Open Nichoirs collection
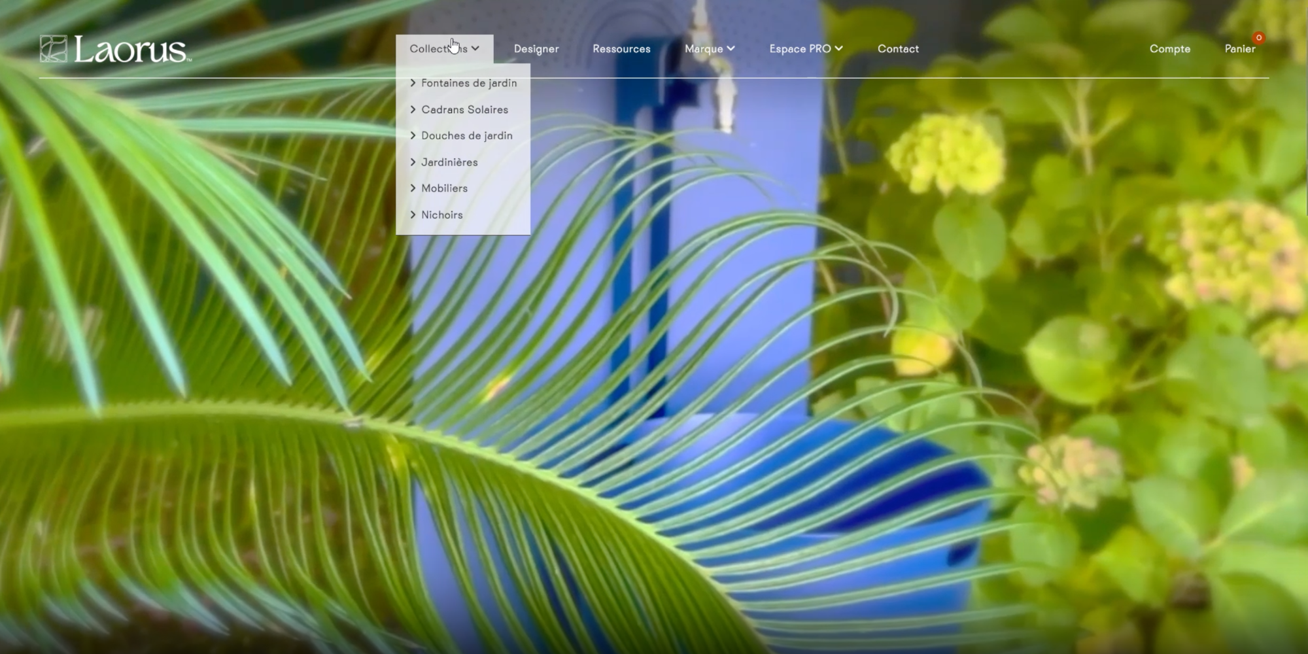This screenshot has height=654, width=1308. tap(436, 215)
